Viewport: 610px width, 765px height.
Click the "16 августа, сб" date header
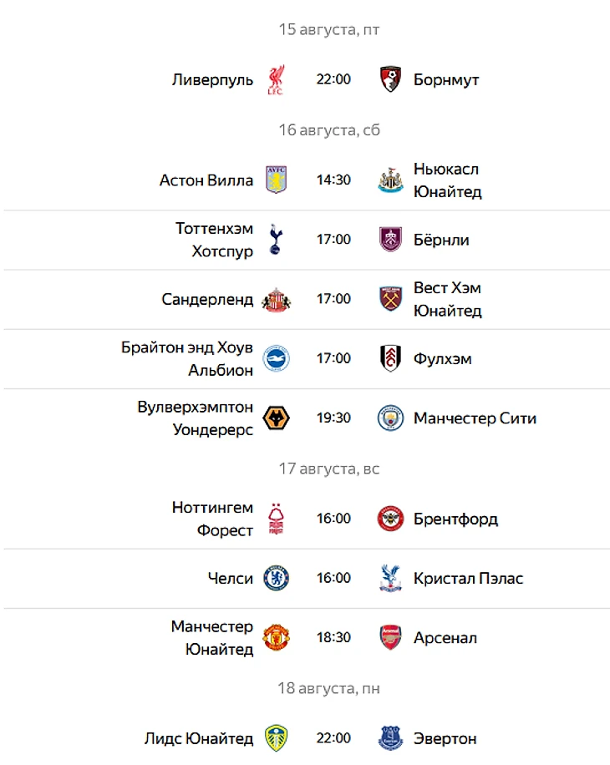click(x=329, y=130)
